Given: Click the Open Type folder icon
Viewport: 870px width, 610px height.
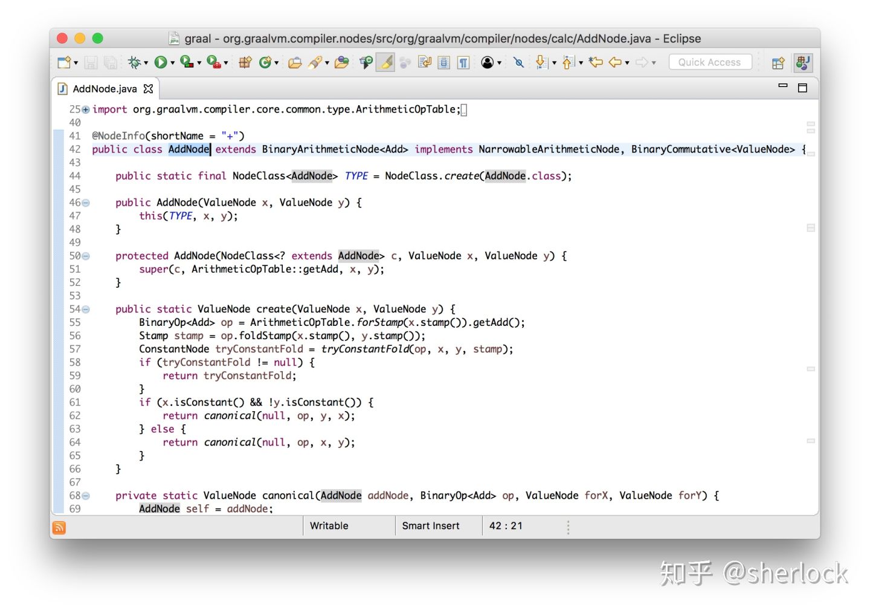Looking at the screenshot, I should [295, 62].
